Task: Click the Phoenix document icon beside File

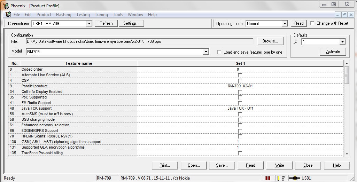Action: pos(8,15)
